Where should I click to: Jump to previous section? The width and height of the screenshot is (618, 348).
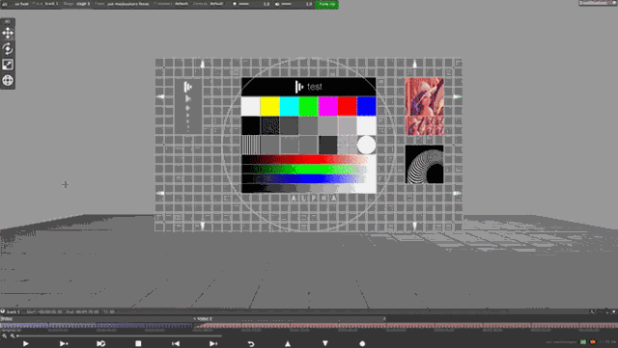(176, 344)
